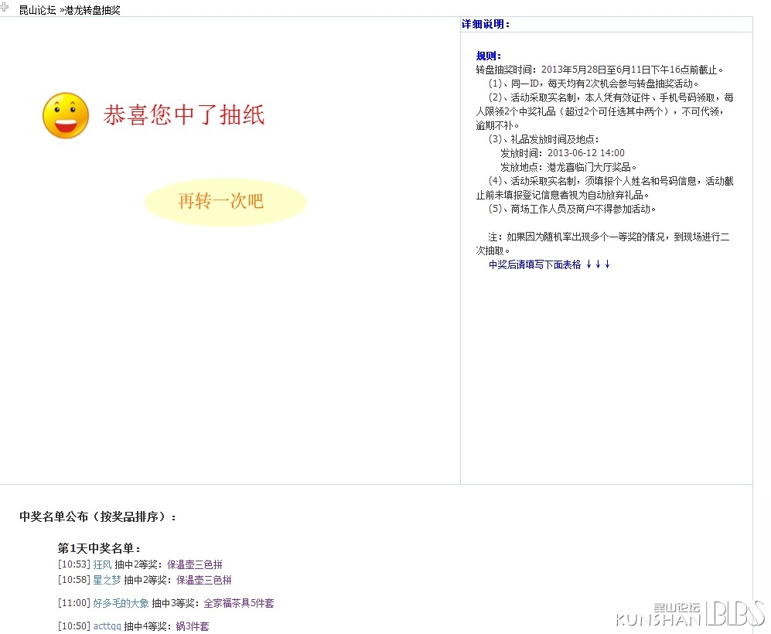771x634 pixels.
Task: Open 保温壶三色拼 prize link in 狂风 row
Action: pyautogui.click(x=195, y=564)
